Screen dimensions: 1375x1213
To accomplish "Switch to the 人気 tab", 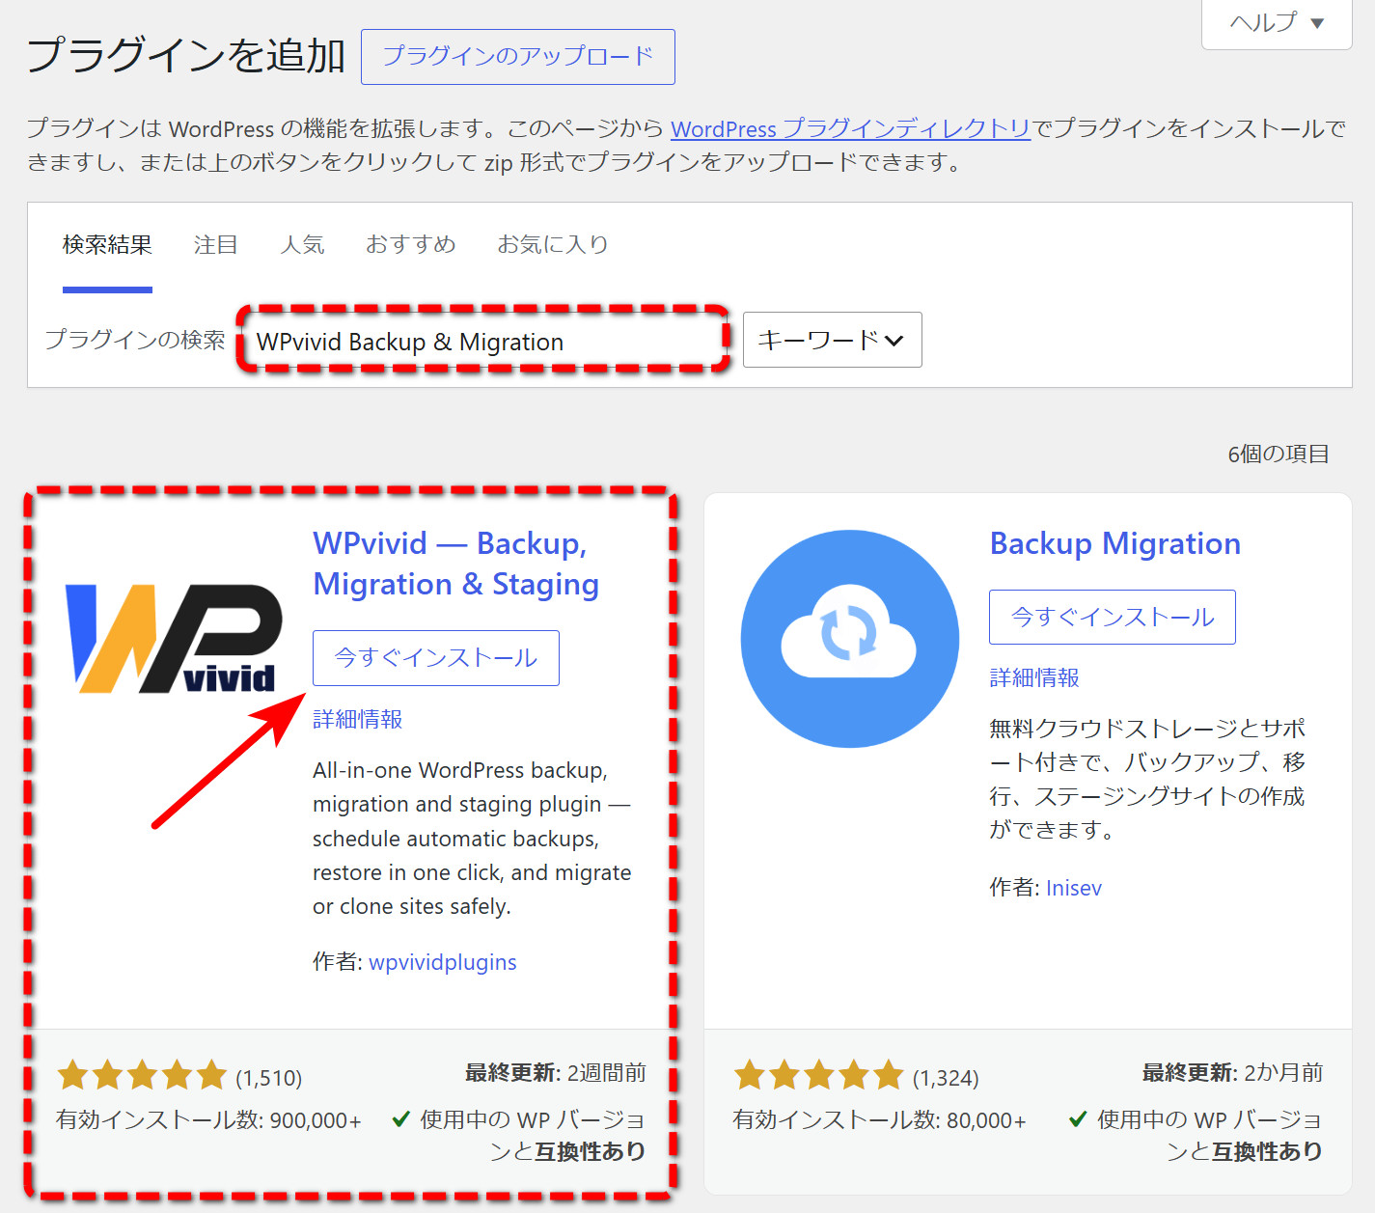I will tap(302, 245).
